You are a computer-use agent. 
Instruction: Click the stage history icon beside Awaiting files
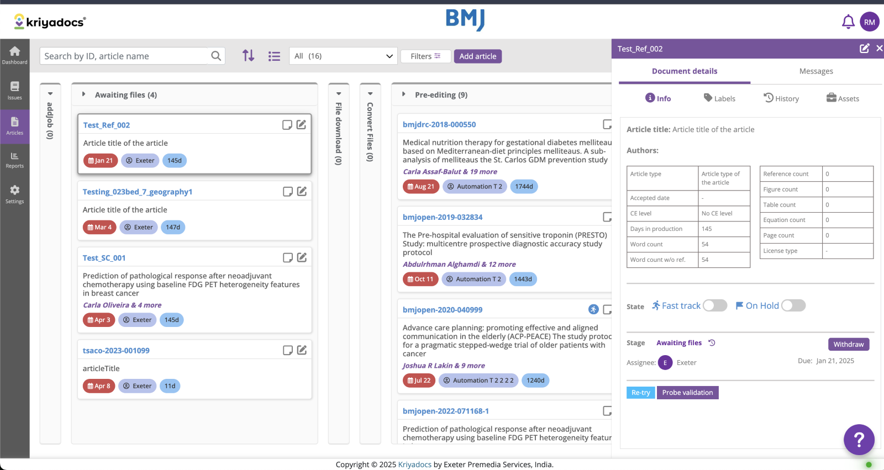[712, 343]
